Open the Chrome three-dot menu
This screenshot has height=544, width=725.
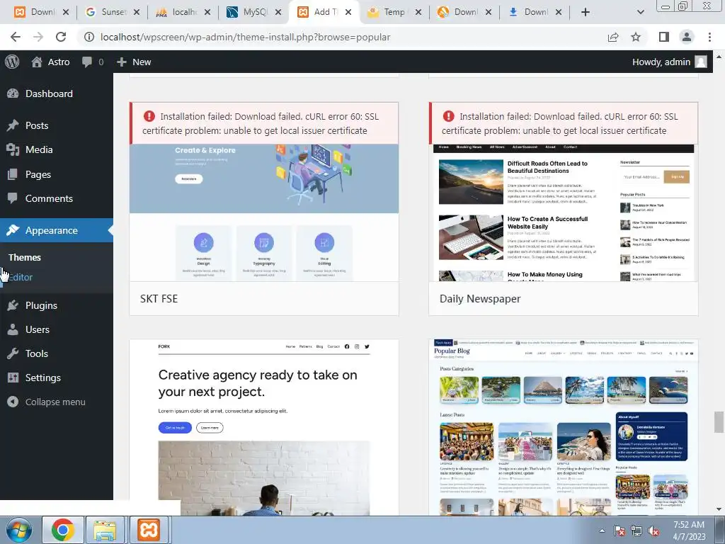(x=709, y=37)
